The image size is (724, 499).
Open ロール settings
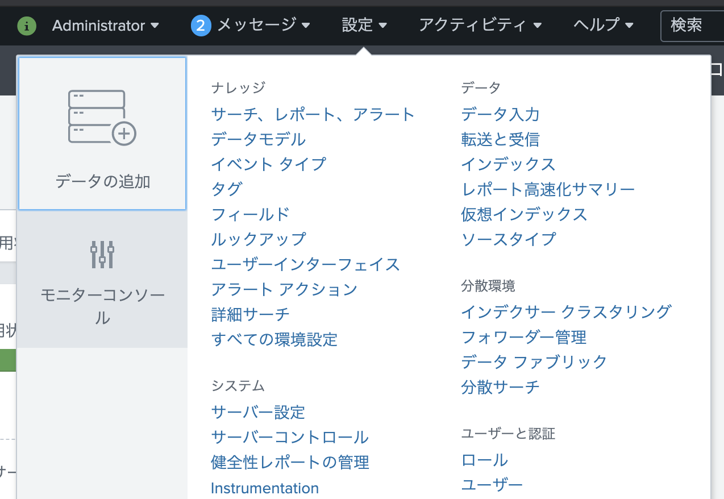point(485,460)
